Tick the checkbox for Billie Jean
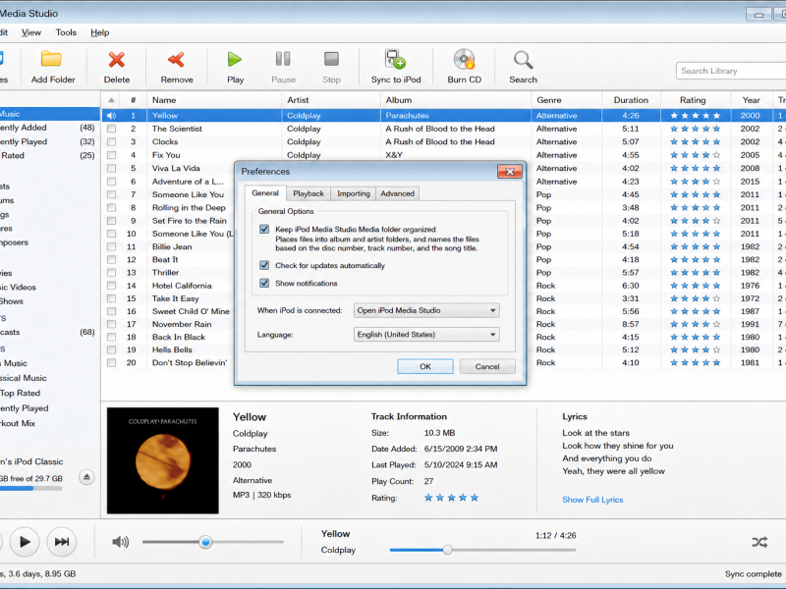The height and width of the screenshot is (589, 786). coord(111,246)
